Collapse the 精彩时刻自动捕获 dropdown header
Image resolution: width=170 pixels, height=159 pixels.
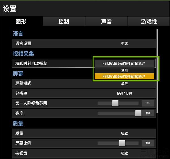[124, 63]
